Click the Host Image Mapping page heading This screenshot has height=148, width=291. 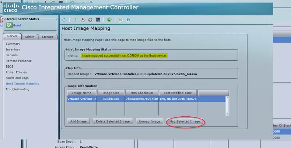pos(86,29)
